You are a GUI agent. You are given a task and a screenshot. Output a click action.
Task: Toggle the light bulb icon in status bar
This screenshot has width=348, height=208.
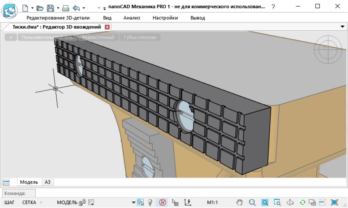[150, 202]
